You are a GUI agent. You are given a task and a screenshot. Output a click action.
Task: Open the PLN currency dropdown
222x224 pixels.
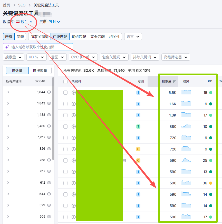coord(54,22)
